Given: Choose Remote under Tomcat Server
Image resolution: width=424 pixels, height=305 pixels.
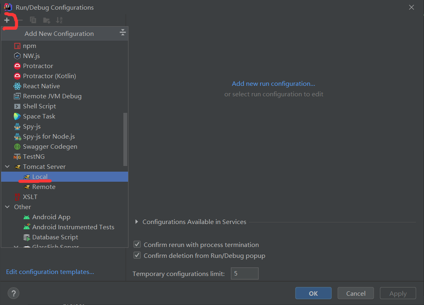Looking at the screenshot, I should (65, 187).
